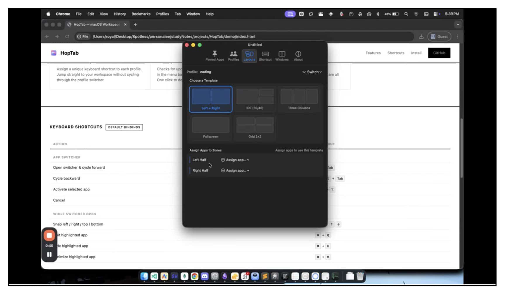Select the IDE (60/40) template
The width and height of the screenshot is (505, 292).
click(x=255, y=99)
